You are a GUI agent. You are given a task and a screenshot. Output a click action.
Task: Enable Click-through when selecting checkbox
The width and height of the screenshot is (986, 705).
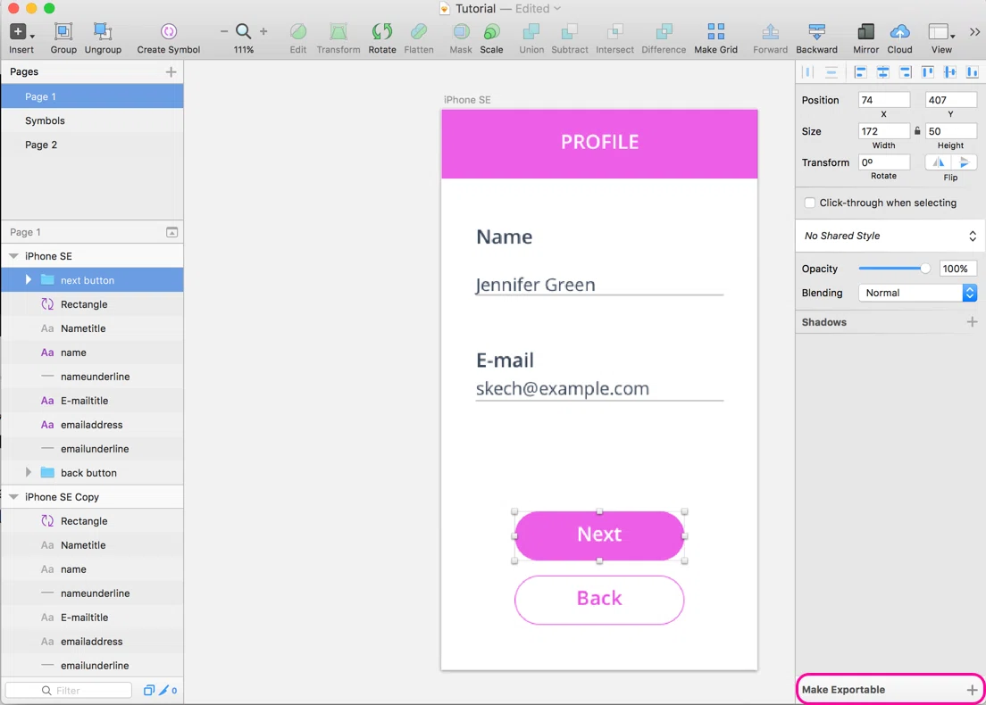[x=810, y=203]
